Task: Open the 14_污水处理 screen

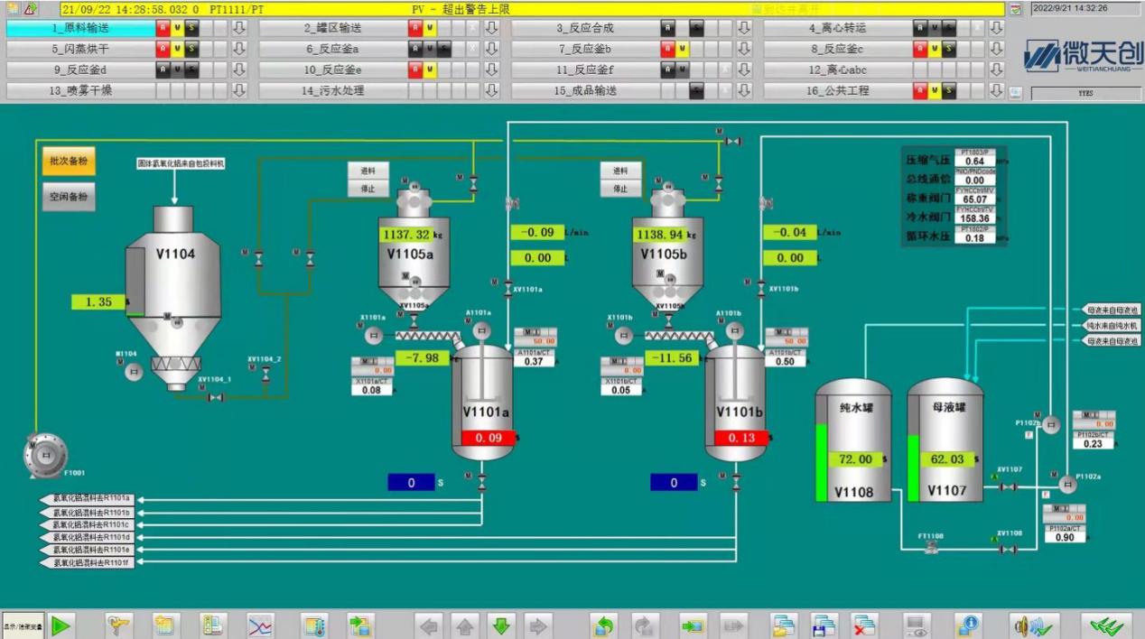Action: [x=331, y=90]
